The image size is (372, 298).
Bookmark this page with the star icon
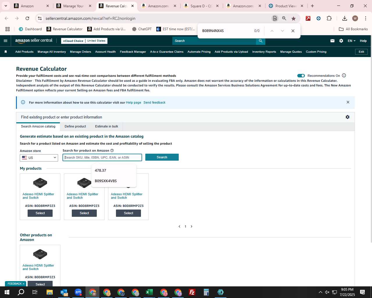[294, 18]
